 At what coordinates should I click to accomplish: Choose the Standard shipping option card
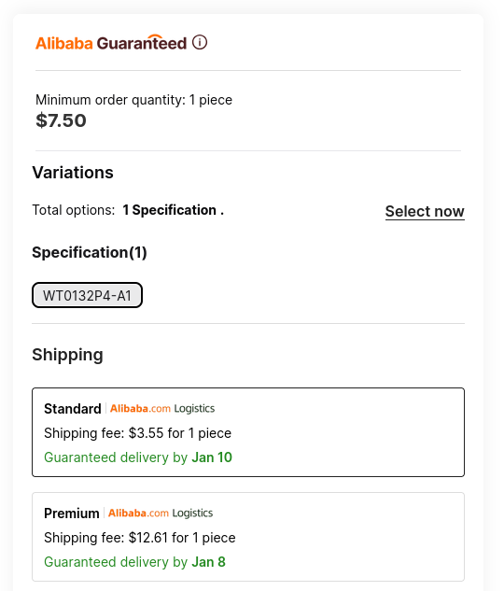(x=248, y=432)
